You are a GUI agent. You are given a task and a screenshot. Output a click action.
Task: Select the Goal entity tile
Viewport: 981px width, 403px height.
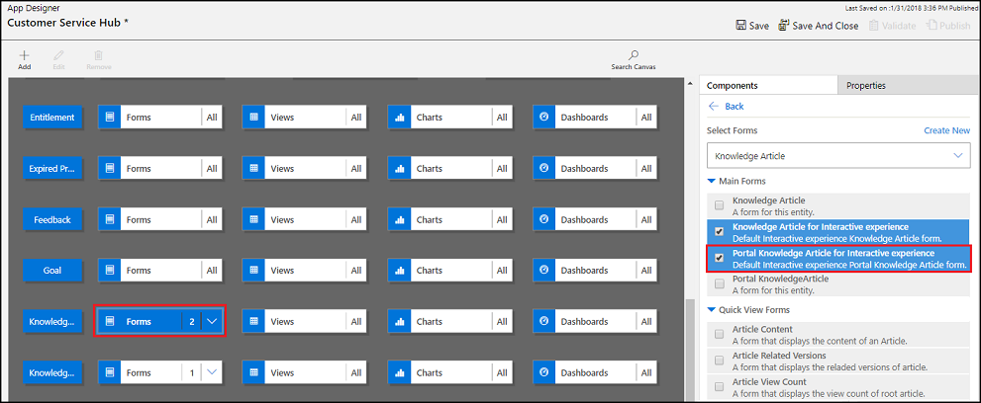tap(52, 271)
